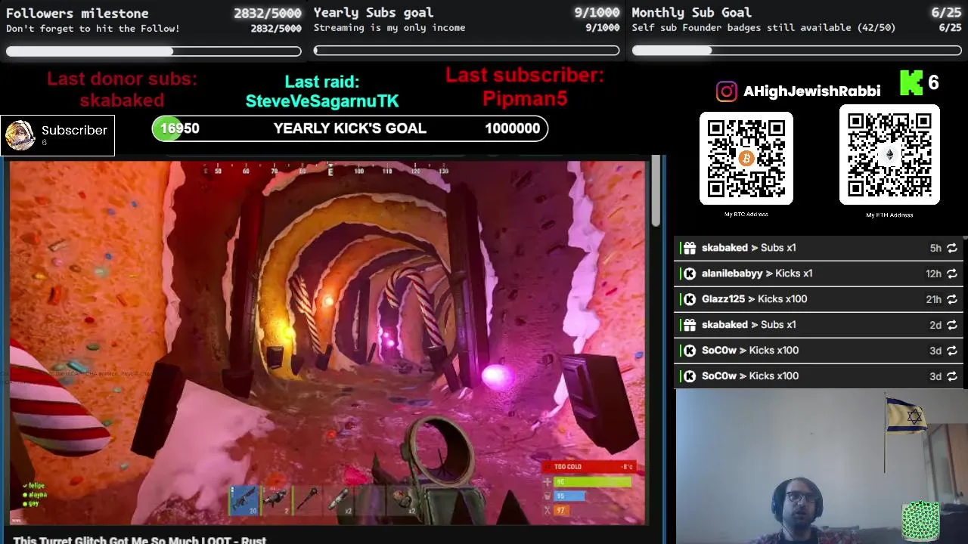
Task: Click Pipman5 under Last subscriber
Action: 525,98
